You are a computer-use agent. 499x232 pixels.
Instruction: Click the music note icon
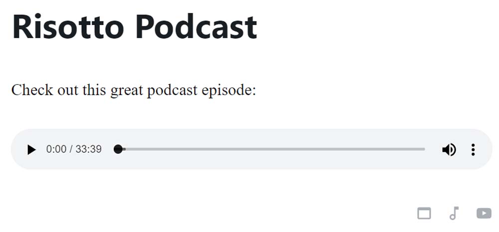tap(454, 213)
